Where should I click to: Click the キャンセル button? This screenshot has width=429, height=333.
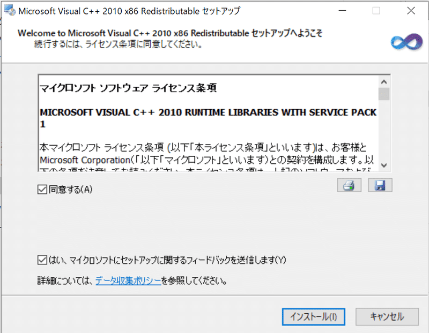[x=387, y=316]
